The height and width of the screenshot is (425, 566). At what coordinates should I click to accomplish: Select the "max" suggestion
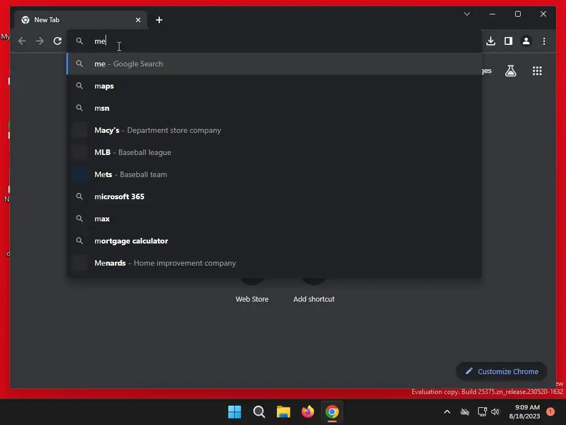click(274, 219)
